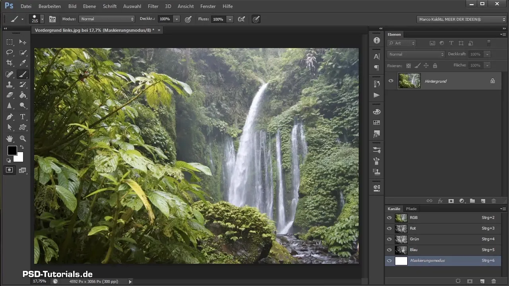Image resolution: width=509 pixels, height=286 pixels.
Task: Open the layer Deckkraft dropdown arrow
Action: point(488,54)
